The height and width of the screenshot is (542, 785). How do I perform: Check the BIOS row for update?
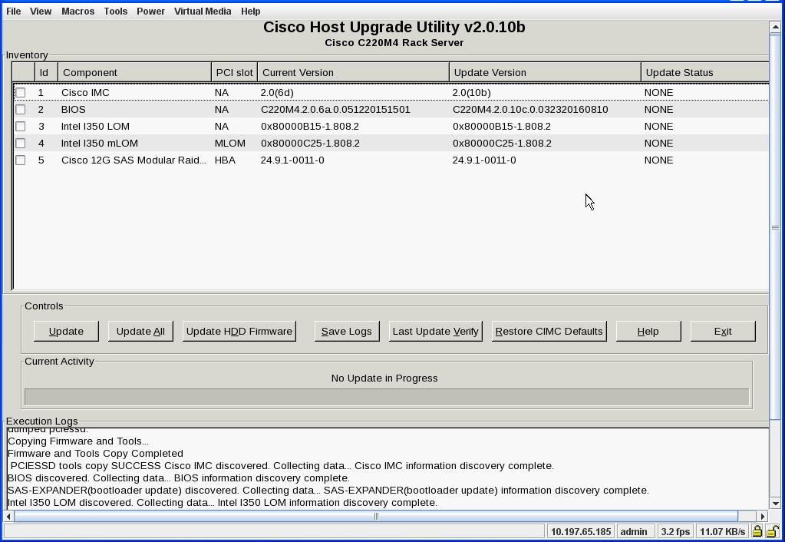[21, 109]
